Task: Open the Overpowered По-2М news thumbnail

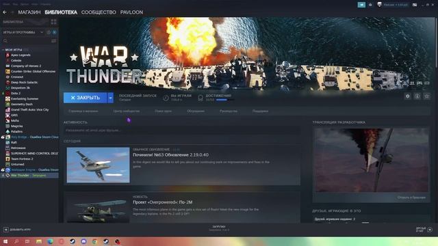Action: (98, 208)
